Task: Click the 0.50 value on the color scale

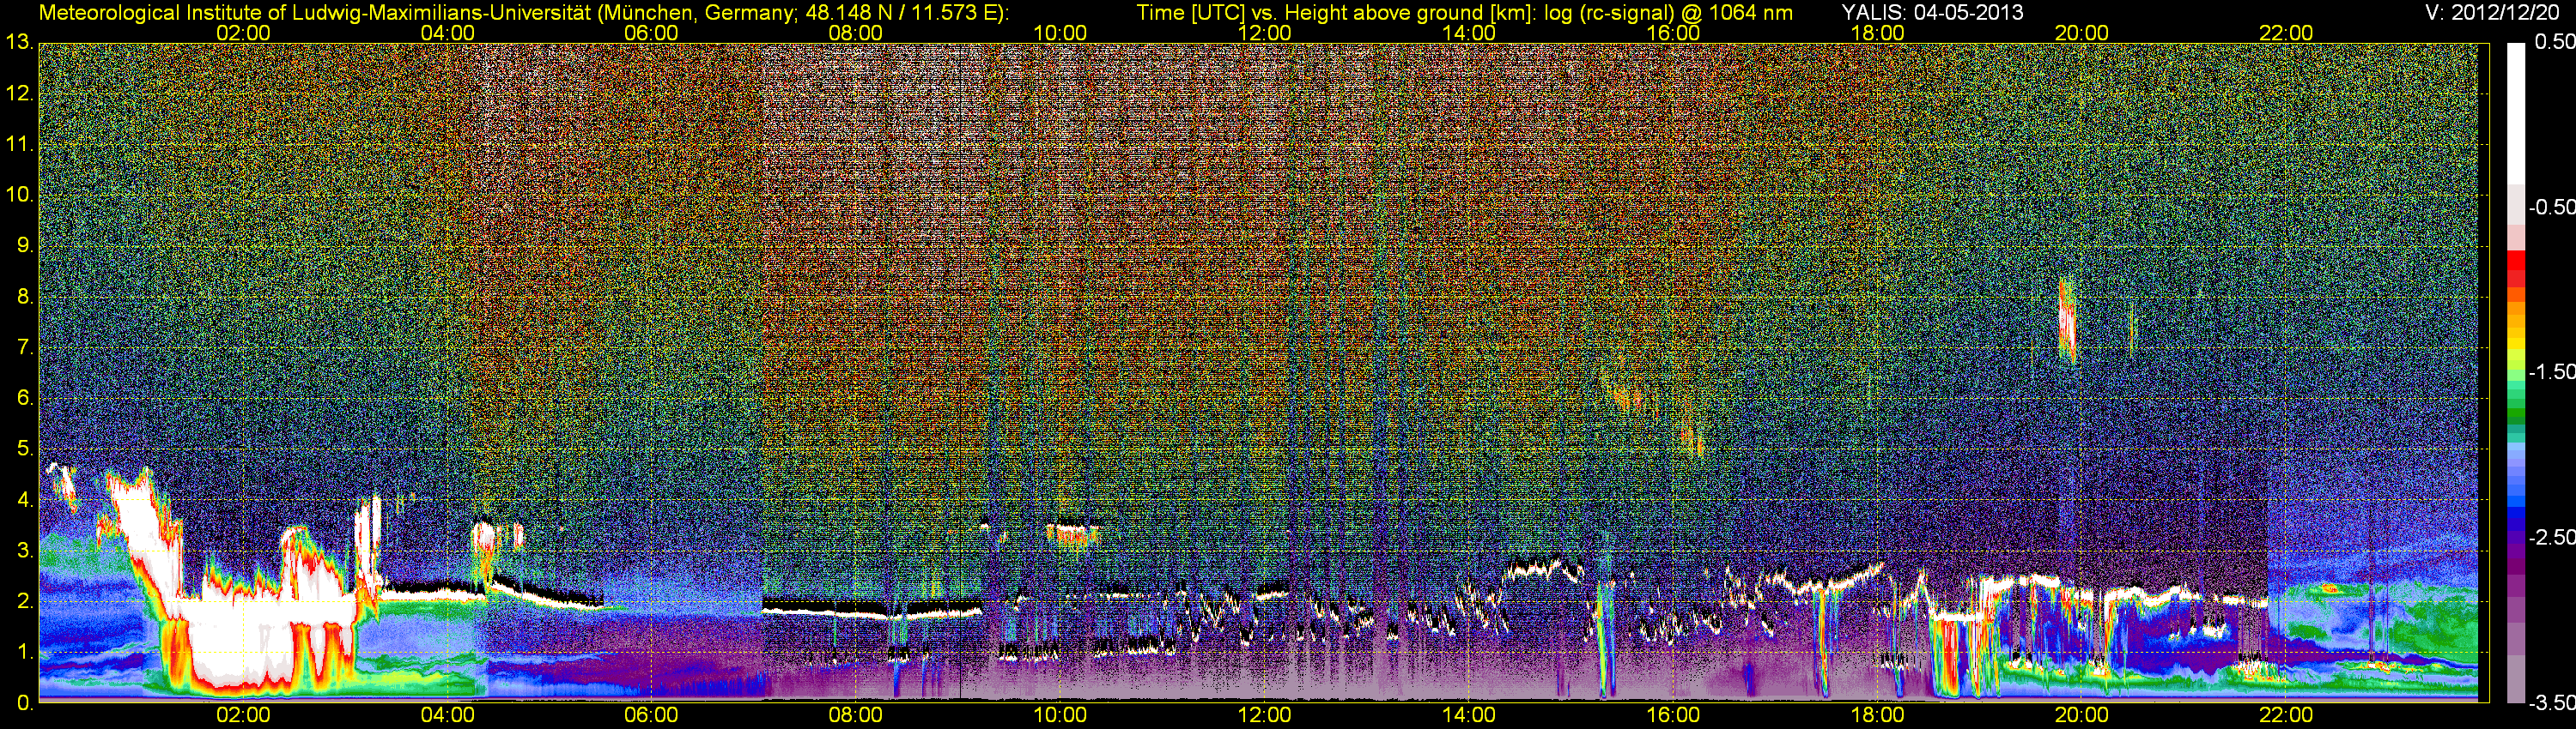Action: (2555, 42)
